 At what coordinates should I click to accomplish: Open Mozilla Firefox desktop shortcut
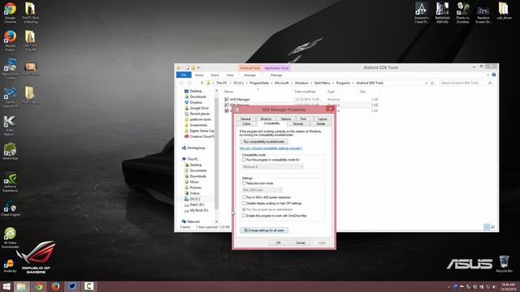(x=10, y=41)
